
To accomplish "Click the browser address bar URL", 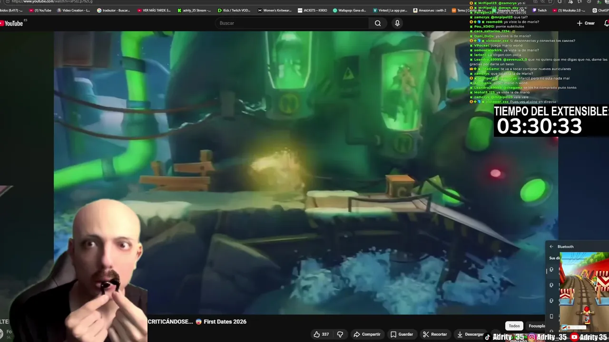I will [52, 1].
